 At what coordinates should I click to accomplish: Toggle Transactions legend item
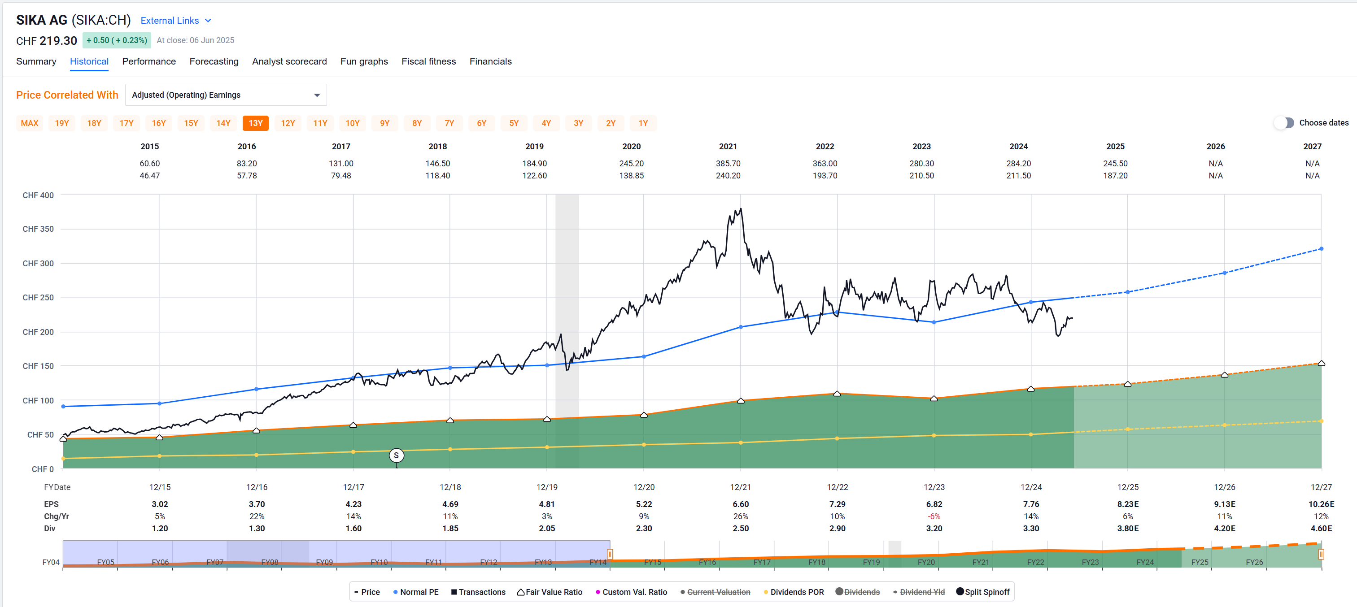click(478, 592)
